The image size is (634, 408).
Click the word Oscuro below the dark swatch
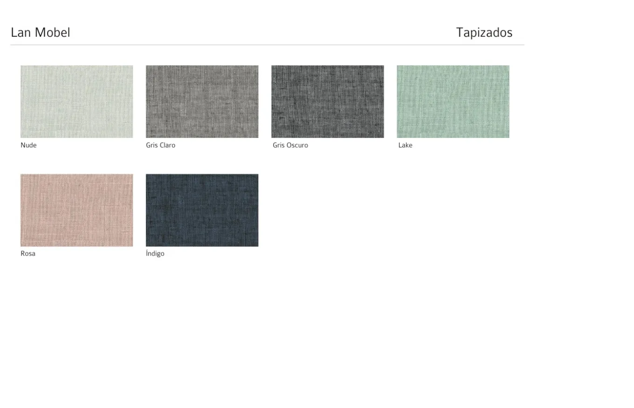tap(297, 145)
